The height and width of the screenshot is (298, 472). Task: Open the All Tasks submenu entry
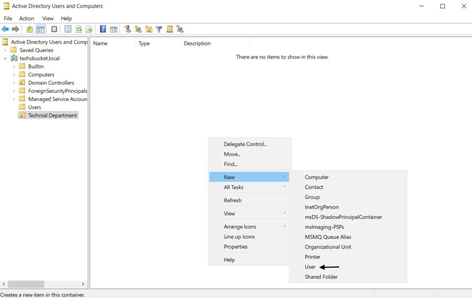click(x=250, y=187)
